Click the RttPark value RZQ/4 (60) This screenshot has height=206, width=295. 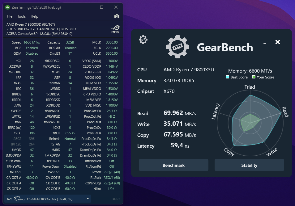pos(112,178)
